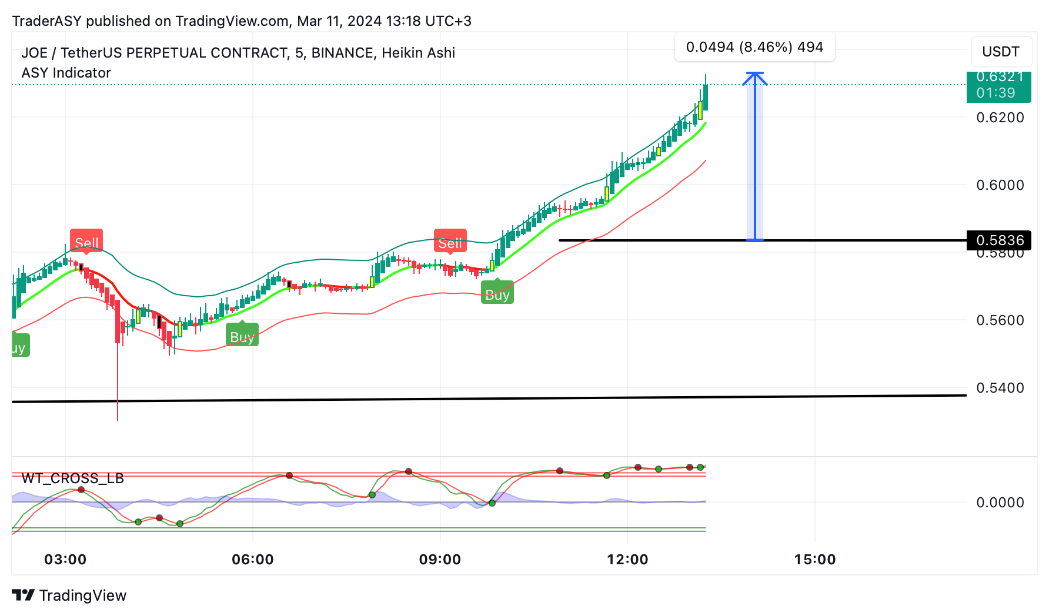
Task: Click the measurement tooltip 0.0494 (8.46%) 494
Action: (x=755, y=47)
